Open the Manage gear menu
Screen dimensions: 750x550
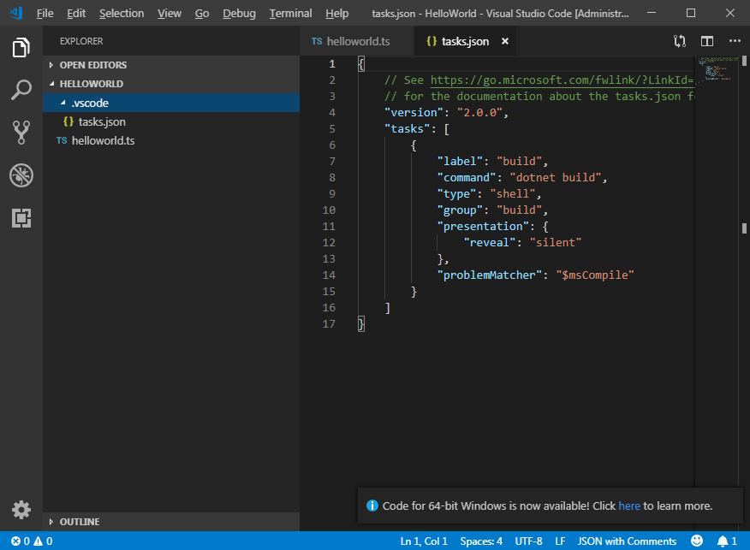click(x=21, y=510)
